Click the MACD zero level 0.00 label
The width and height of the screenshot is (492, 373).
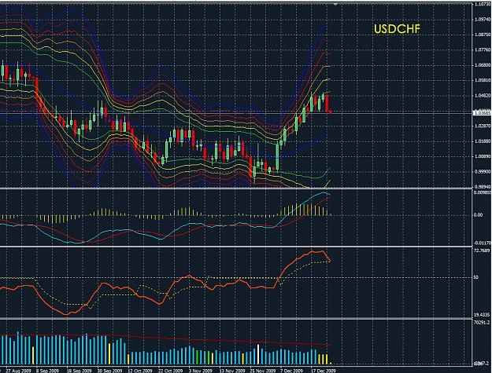pyautogui.click(x=478, y=215)
